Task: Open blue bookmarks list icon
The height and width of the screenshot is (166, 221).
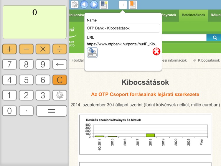Action: click(104, 5)
